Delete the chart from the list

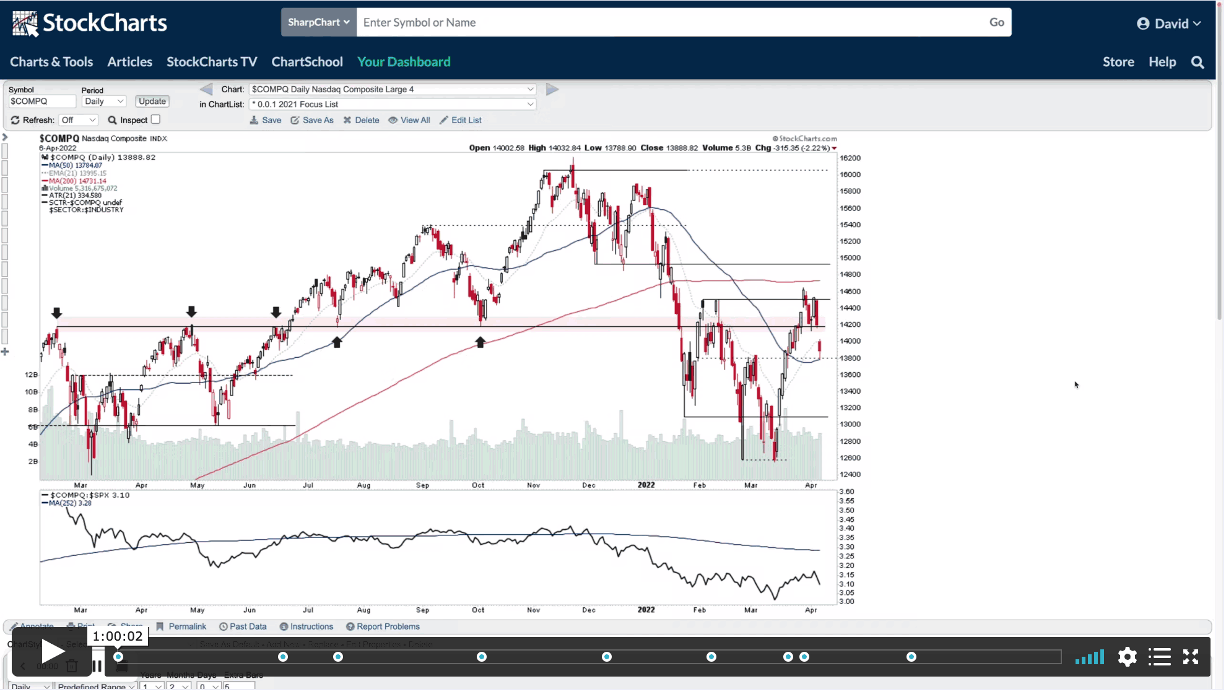pos(362,120)
